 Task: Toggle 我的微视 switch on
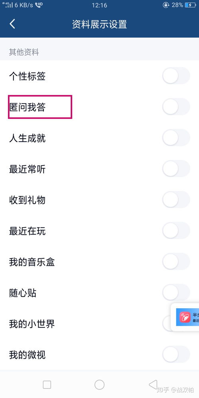pyautogui.click(x=176, y=355)
